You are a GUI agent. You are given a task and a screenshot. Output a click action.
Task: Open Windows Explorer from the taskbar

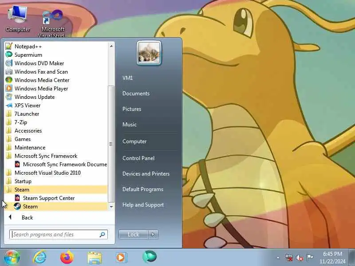point(95,258)
